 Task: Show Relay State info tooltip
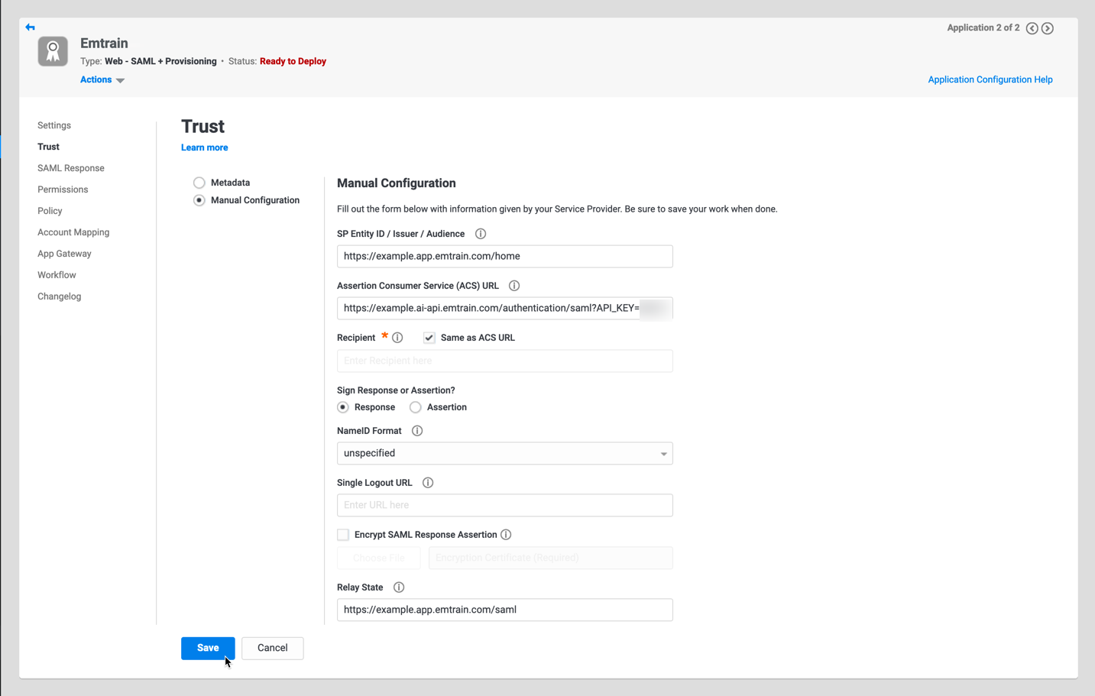click(399, 588)
